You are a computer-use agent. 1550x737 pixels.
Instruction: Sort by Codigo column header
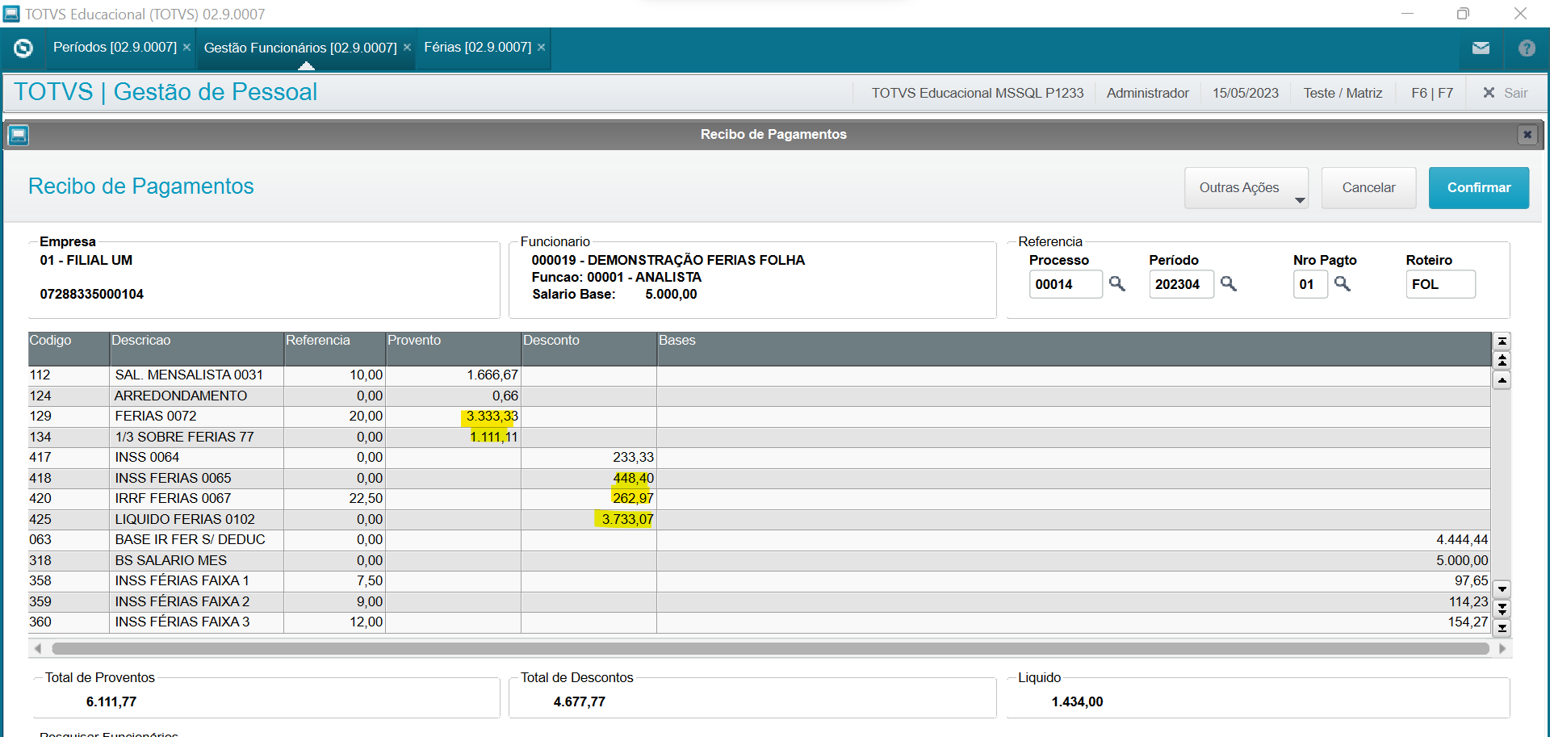point(69,349)
